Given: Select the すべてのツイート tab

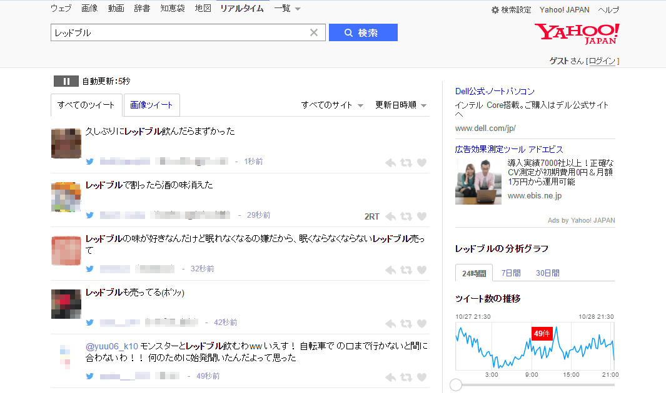Looking at the screenshot, I should [x=86, y=105].
